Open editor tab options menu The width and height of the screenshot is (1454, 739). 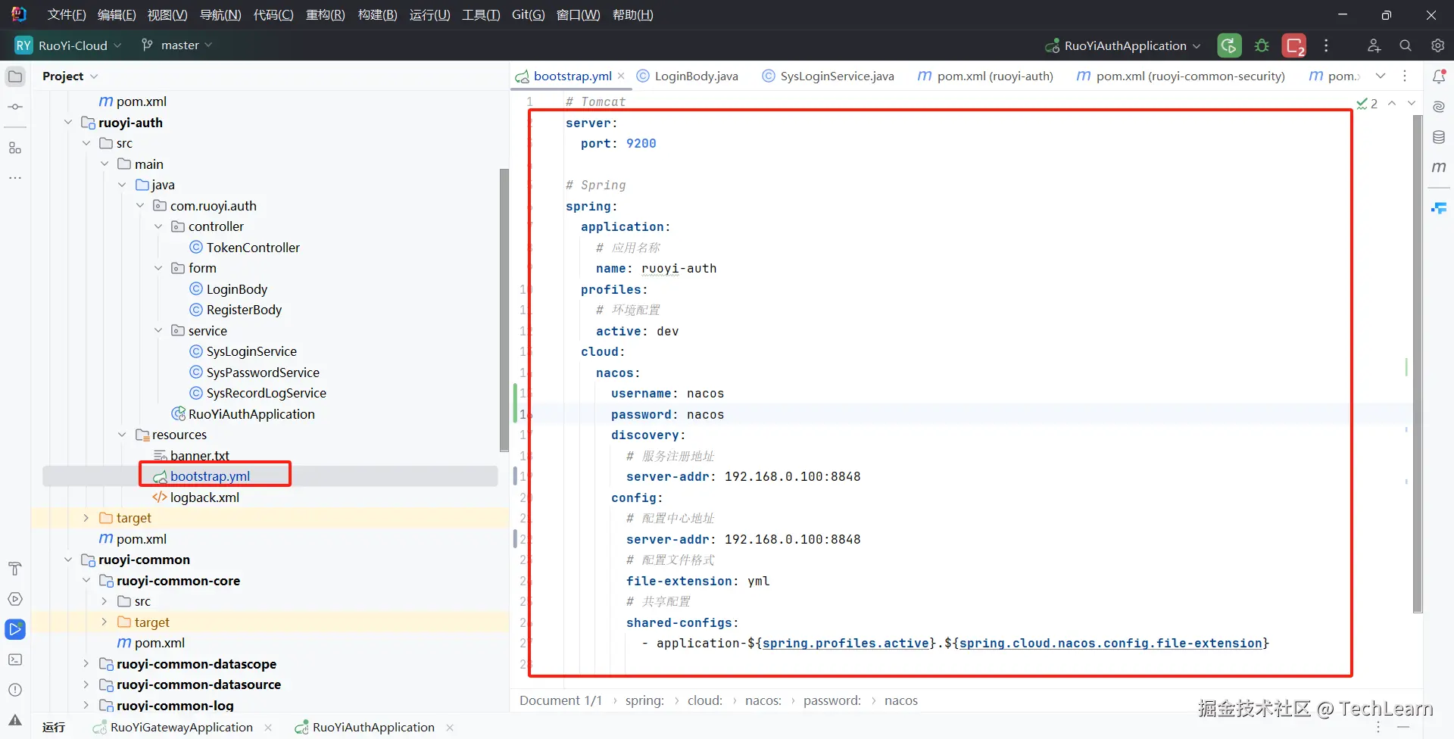pos(1405,76)
